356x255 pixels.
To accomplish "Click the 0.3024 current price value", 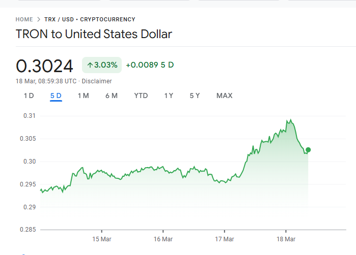I will pos(45,66).
